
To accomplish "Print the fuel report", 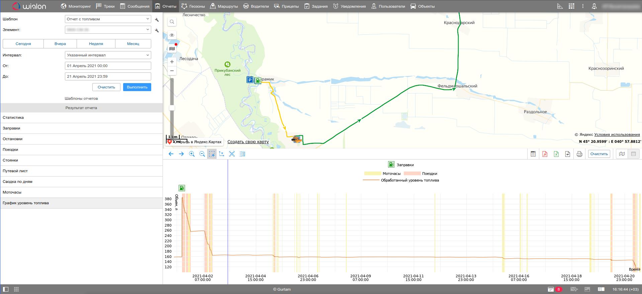I will (579, 154).
